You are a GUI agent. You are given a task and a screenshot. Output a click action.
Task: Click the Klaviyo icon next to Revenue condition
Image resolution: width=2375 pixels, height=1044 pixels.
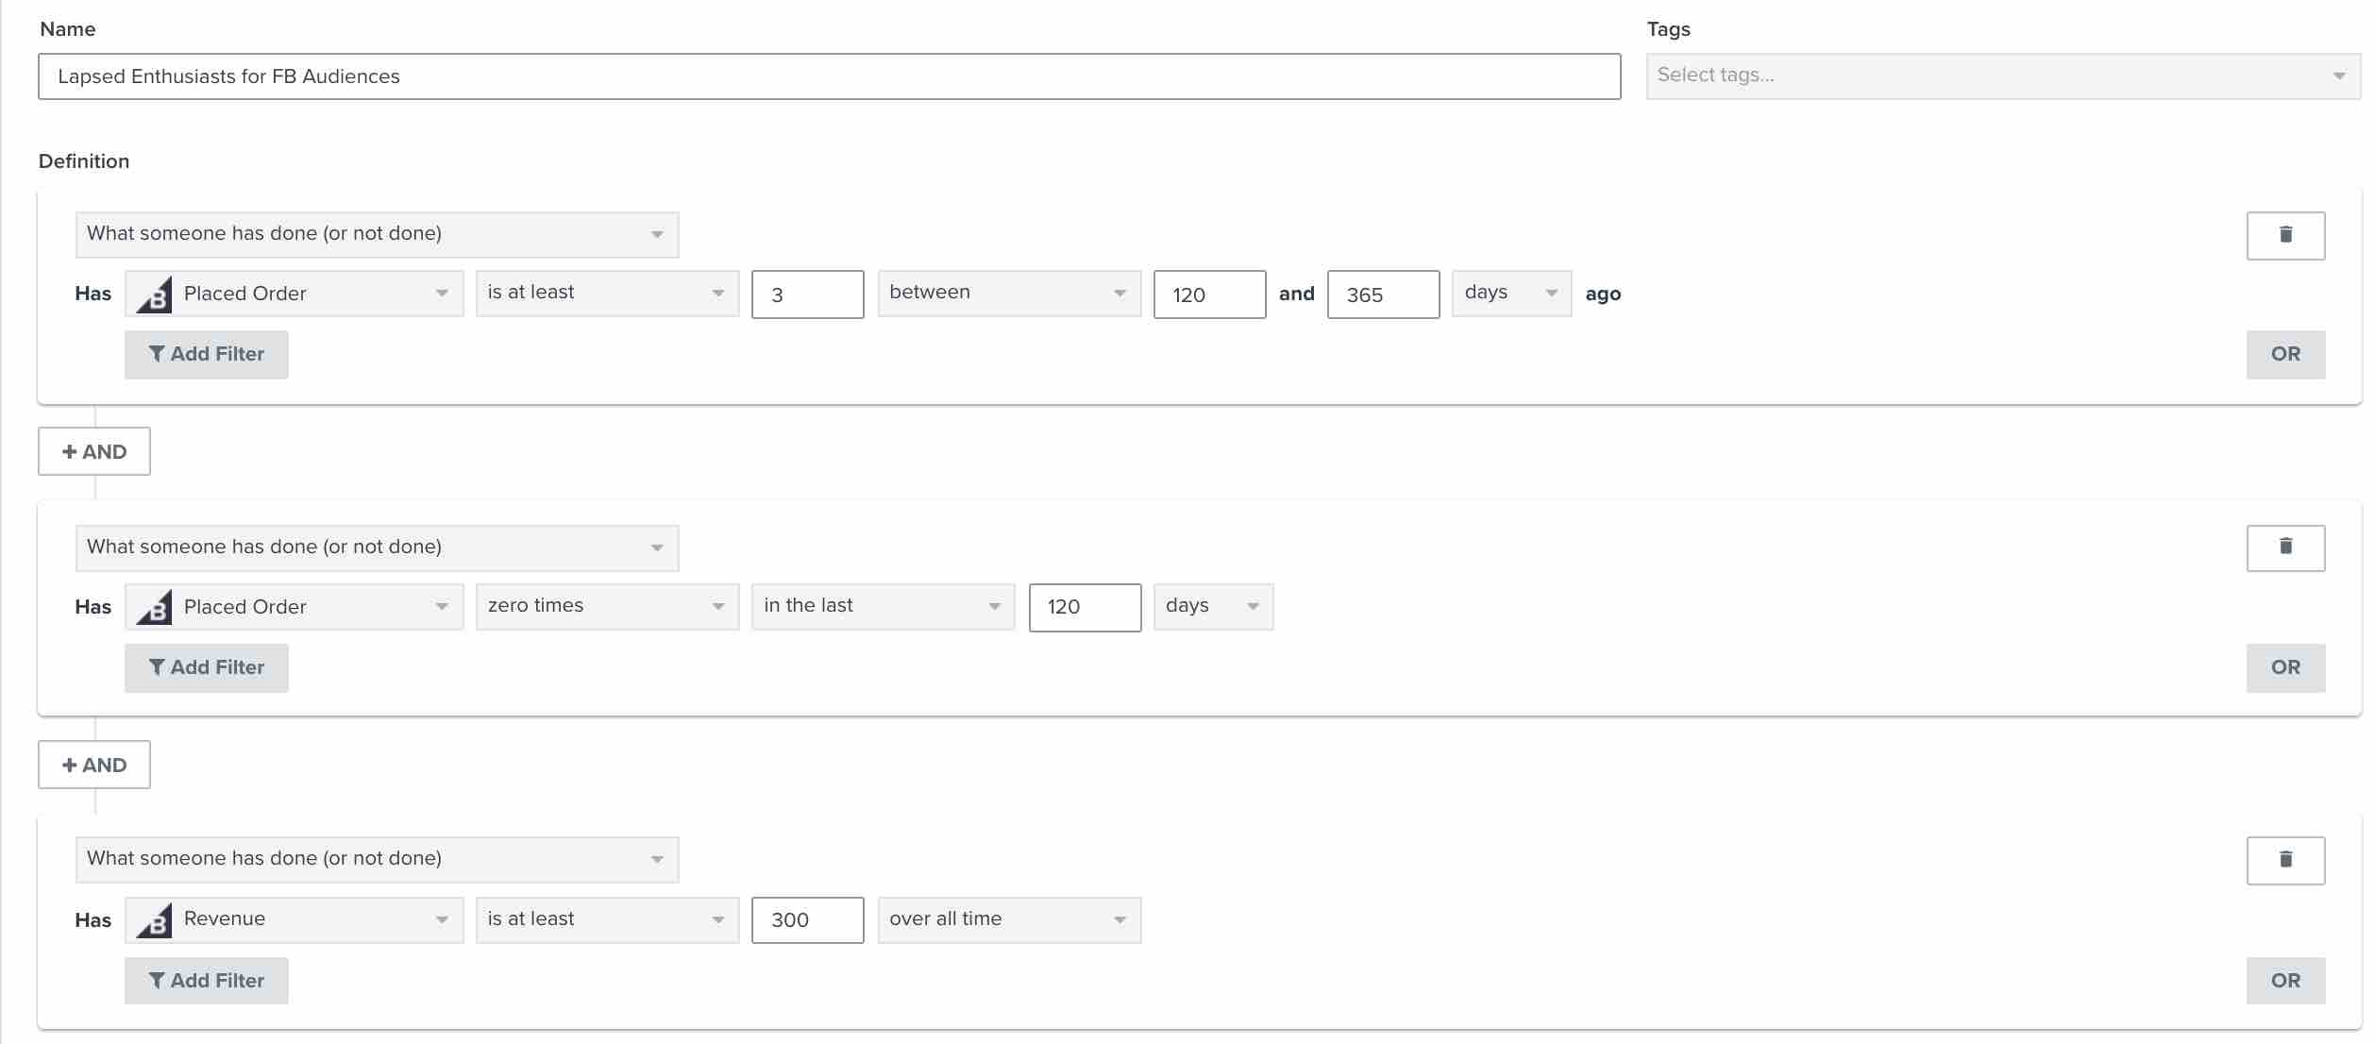pyautogui.click(x=153, y=917)
